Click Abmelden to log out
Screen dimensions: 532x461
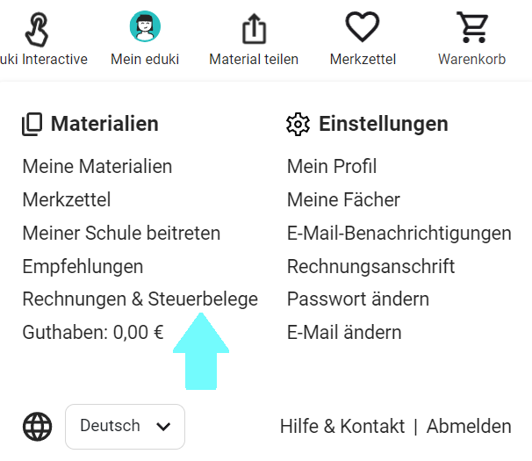click(469, 427)
